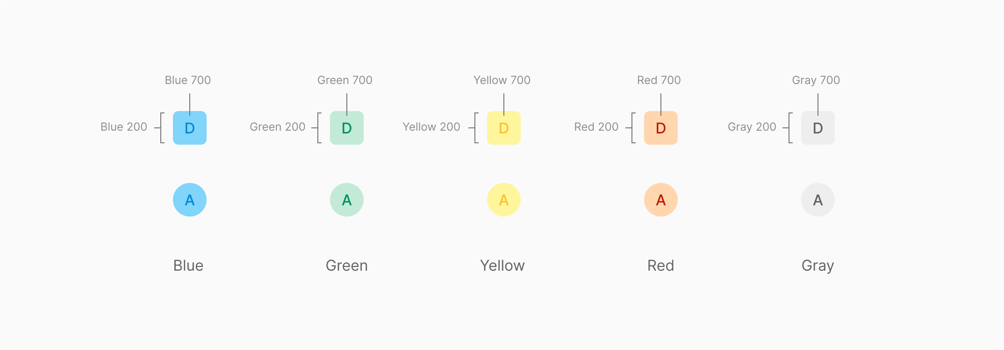Click the gray square D avatar

(x=818, y=128)
